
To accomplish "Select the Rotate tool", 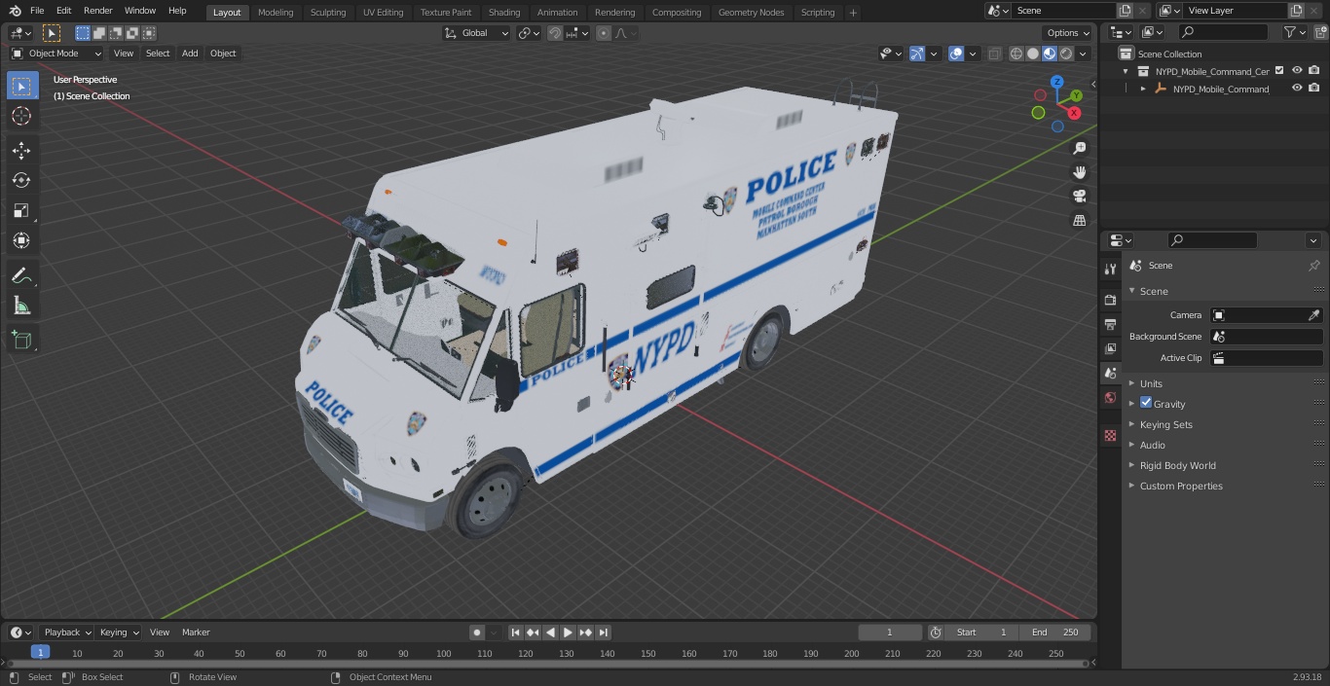I will coord(21,180).
